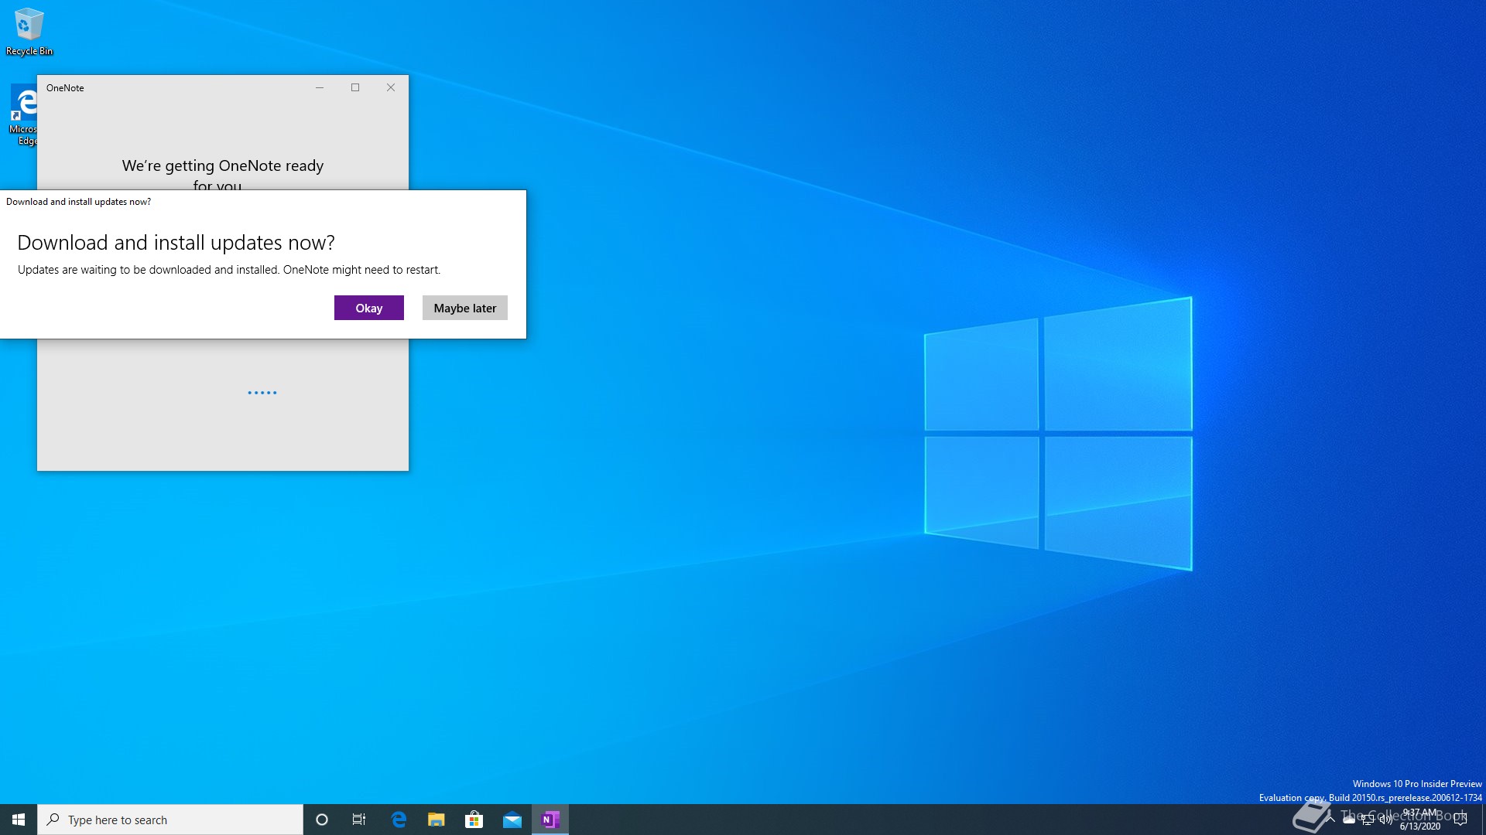Focus the Type here to search box
Screen dimensions: 1486x835
click(170, 820)
